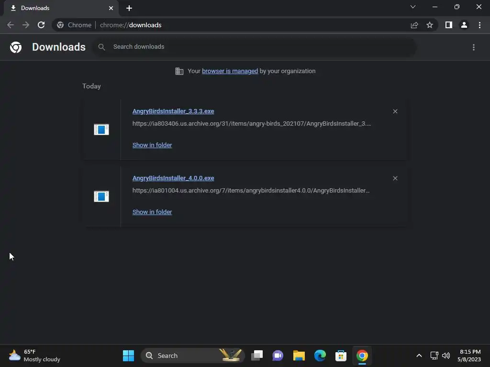
Task: Open Microsoft Store from the taskbar
Action: [341, 356]
